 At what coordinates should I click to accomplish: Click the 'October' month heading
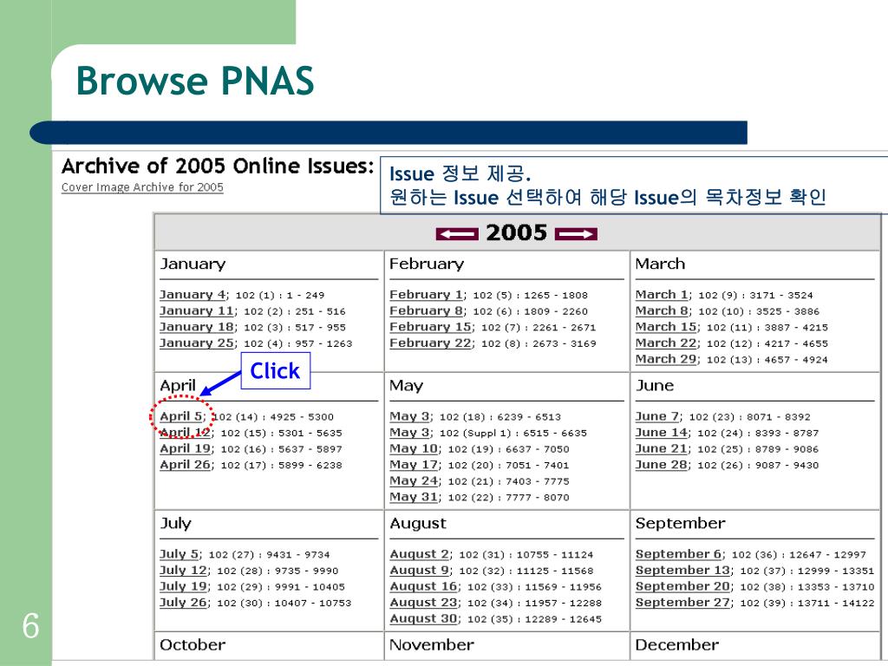tap(193, 645)
